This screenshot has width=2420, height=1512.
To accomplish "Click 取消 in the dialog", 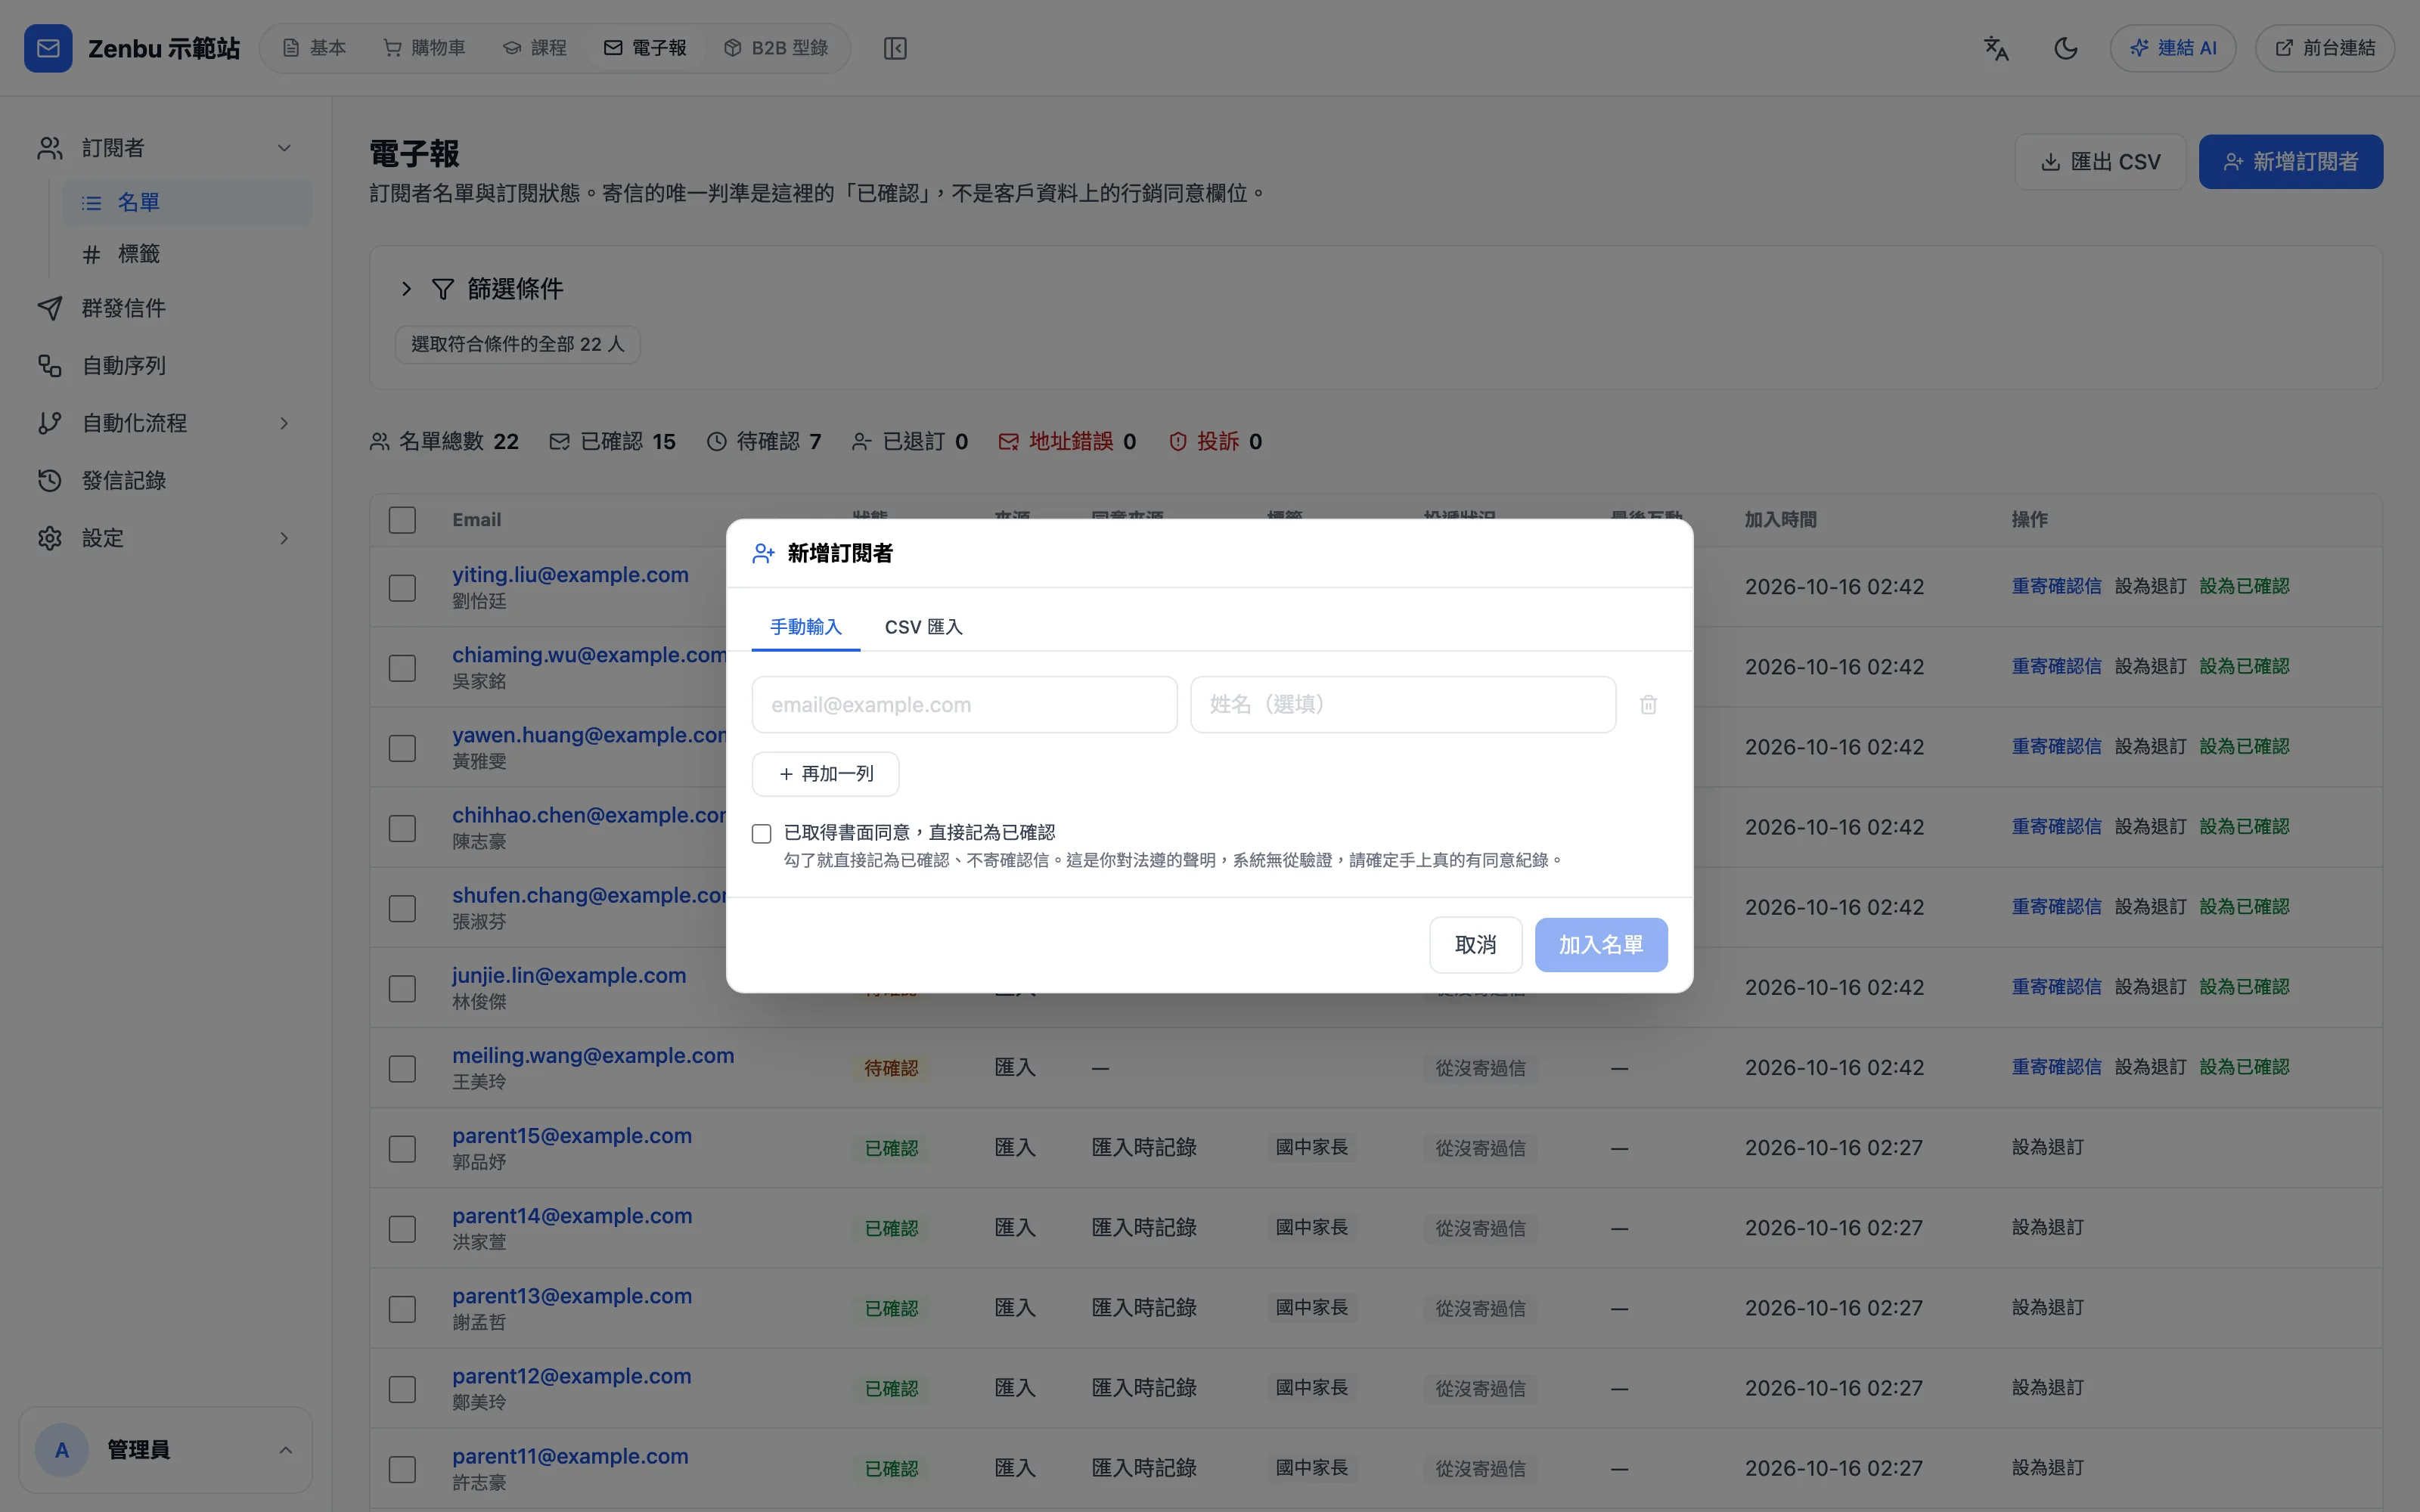I will (1475, 945).
